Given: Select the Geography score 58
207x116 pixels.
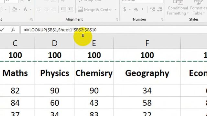Looking at the screenshot, I should [147, 103].
